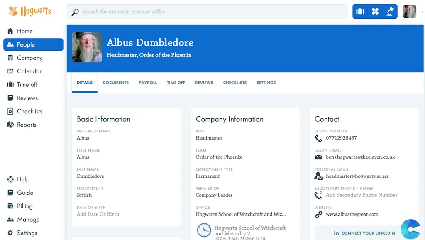The image size is (425, 240).
Task: Open Billing in the sidebar
Action: (24, 206)
